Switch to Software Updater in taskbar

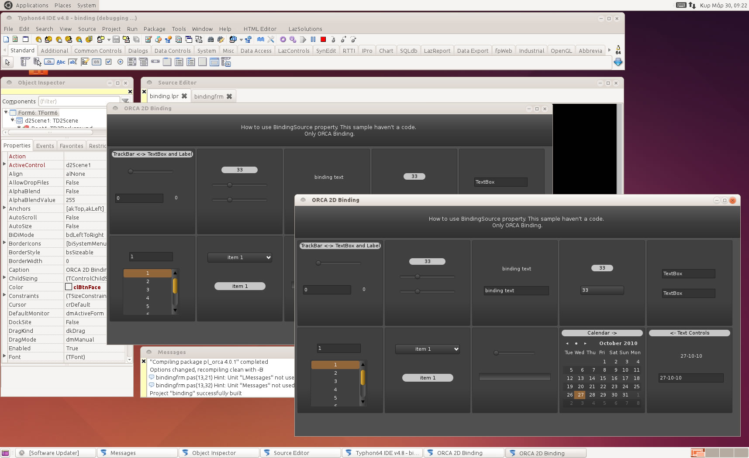(55, 453)
